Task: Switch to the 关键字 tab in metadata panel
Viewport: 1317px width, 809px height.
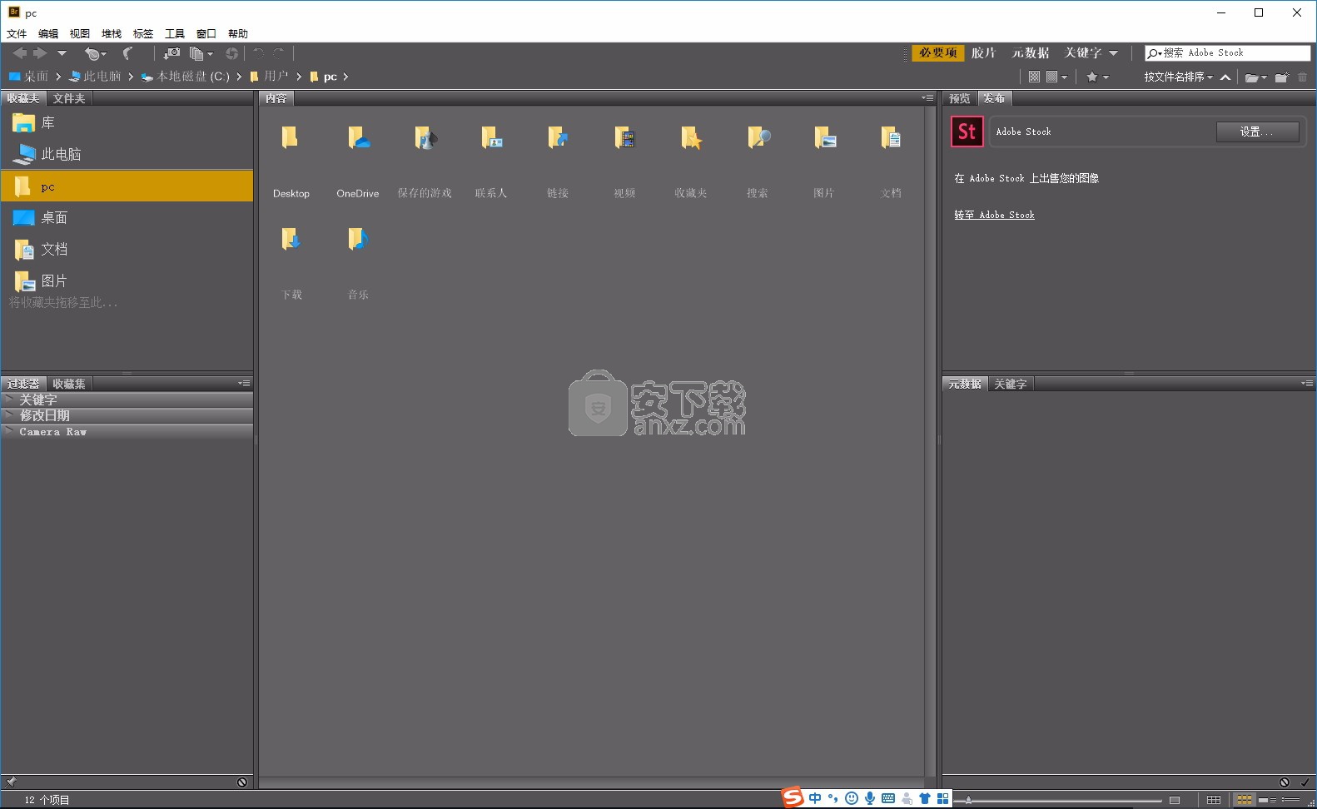Action: [x=1011, y=384]
